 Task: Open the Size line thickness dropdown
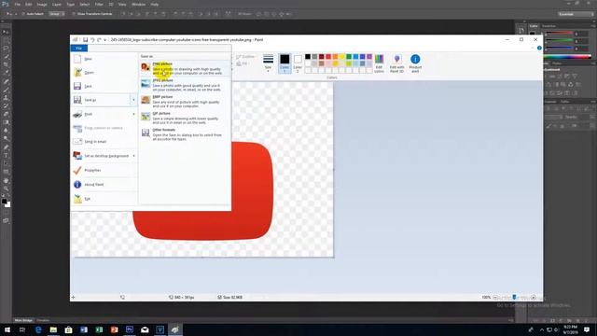[268, 63]
